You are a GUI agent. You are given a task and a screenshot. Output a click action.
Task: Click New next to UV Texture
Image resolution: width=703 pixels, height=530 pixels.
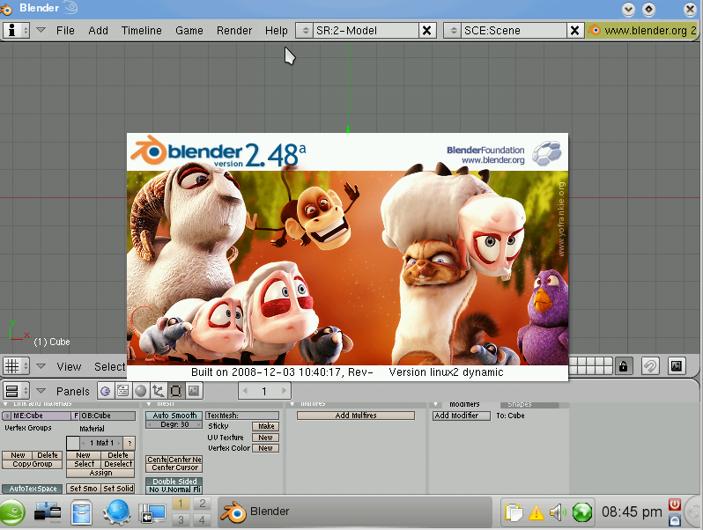click(265, 438)
